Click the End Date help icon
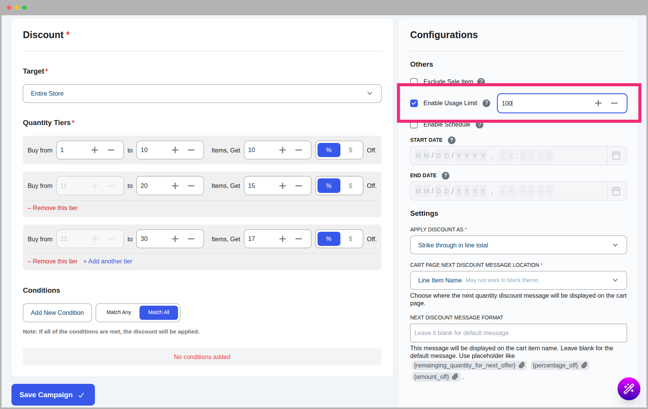The image size is (648, 409). (445, 175)
